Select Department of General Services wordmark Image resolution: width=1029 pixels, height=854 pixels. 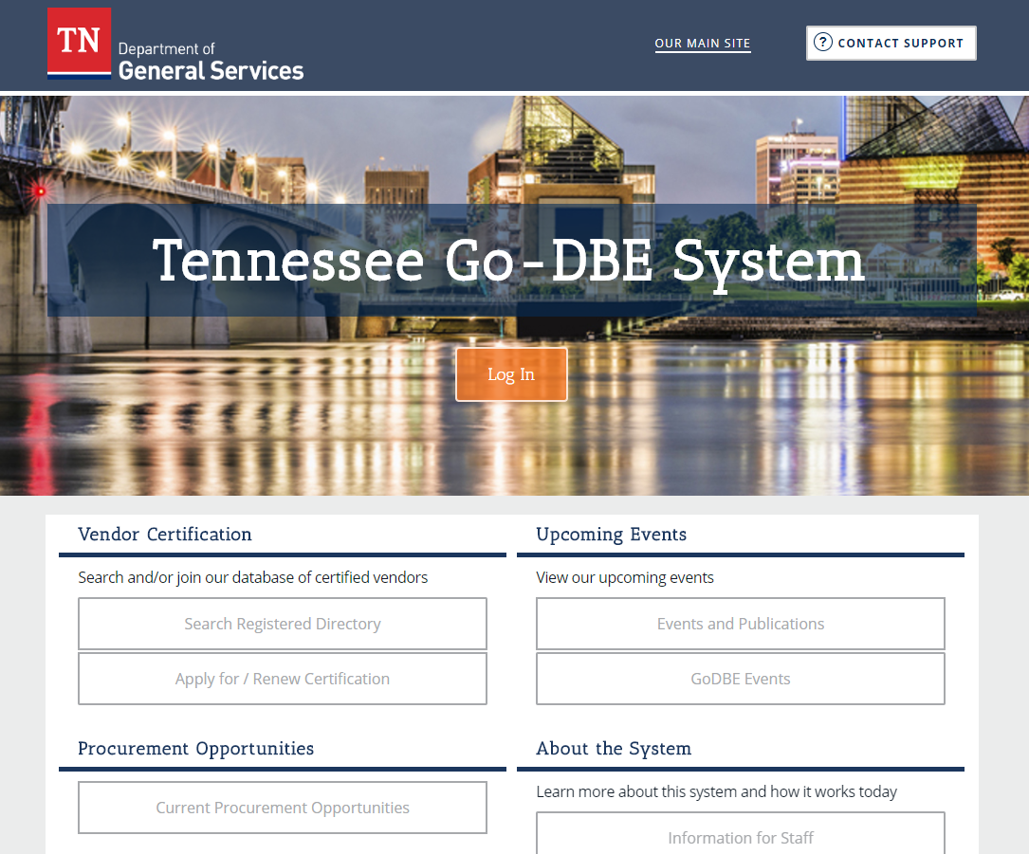coord(210,61)
